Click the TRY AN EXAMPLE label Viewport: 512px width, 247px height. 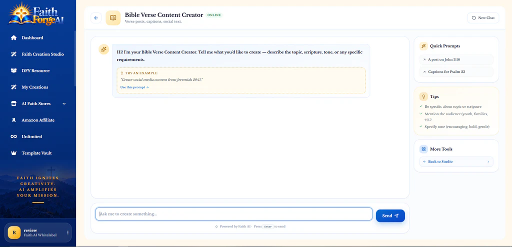141,73
